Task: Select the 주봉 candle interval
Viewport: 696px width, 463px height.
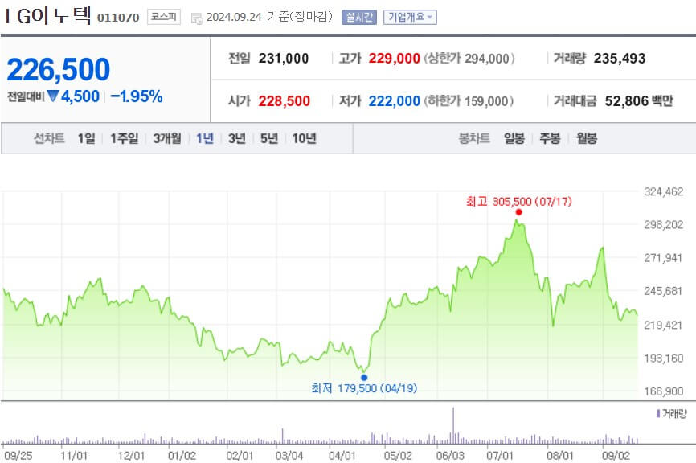Action: point(550,138)
